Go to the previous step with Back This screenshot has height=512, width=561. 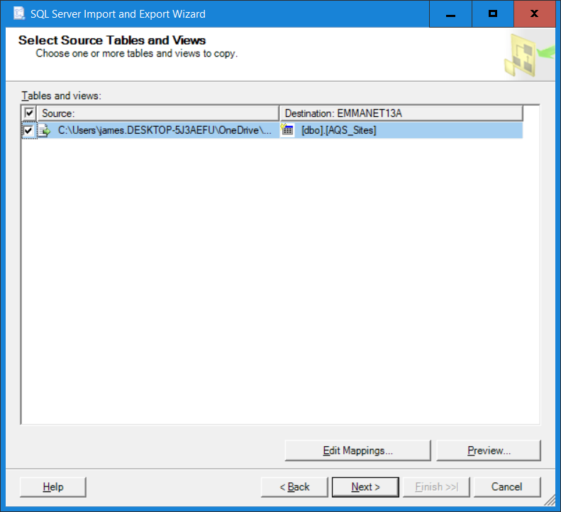(x=294, y=487)
